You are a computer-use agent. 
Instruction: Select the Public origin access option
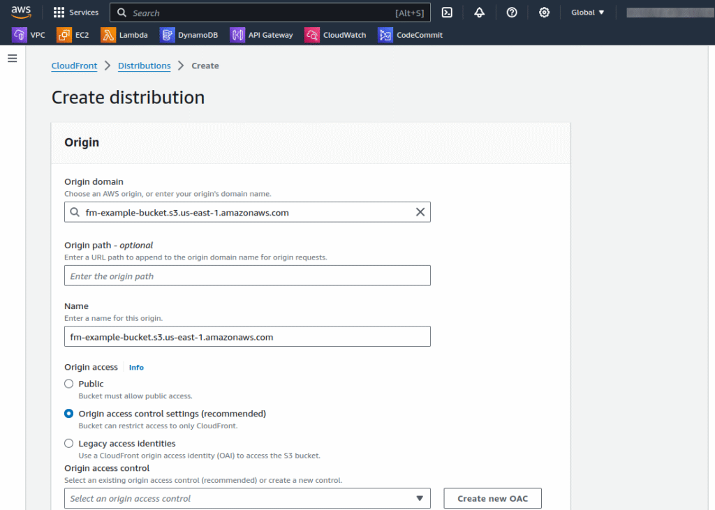69,384
